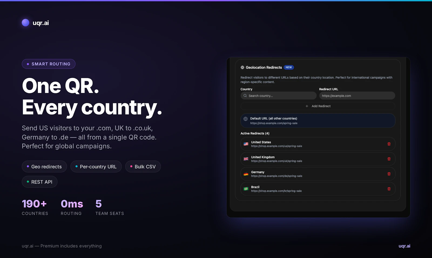Click the 5 team seats statistic
432x258 pixels.
[110, 207]
